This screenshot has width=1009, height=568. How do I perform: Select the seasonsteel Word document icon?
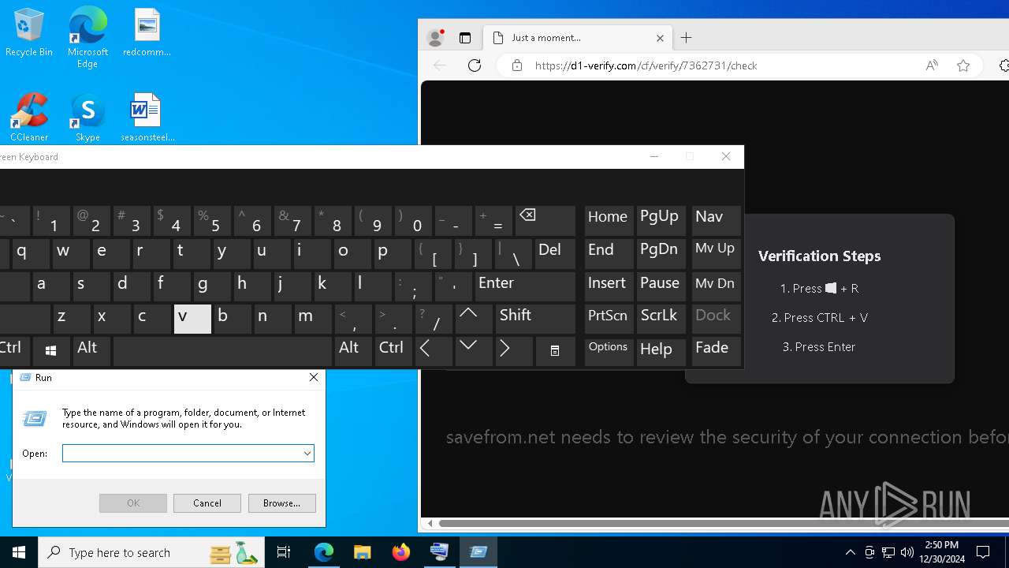(147, 117)
